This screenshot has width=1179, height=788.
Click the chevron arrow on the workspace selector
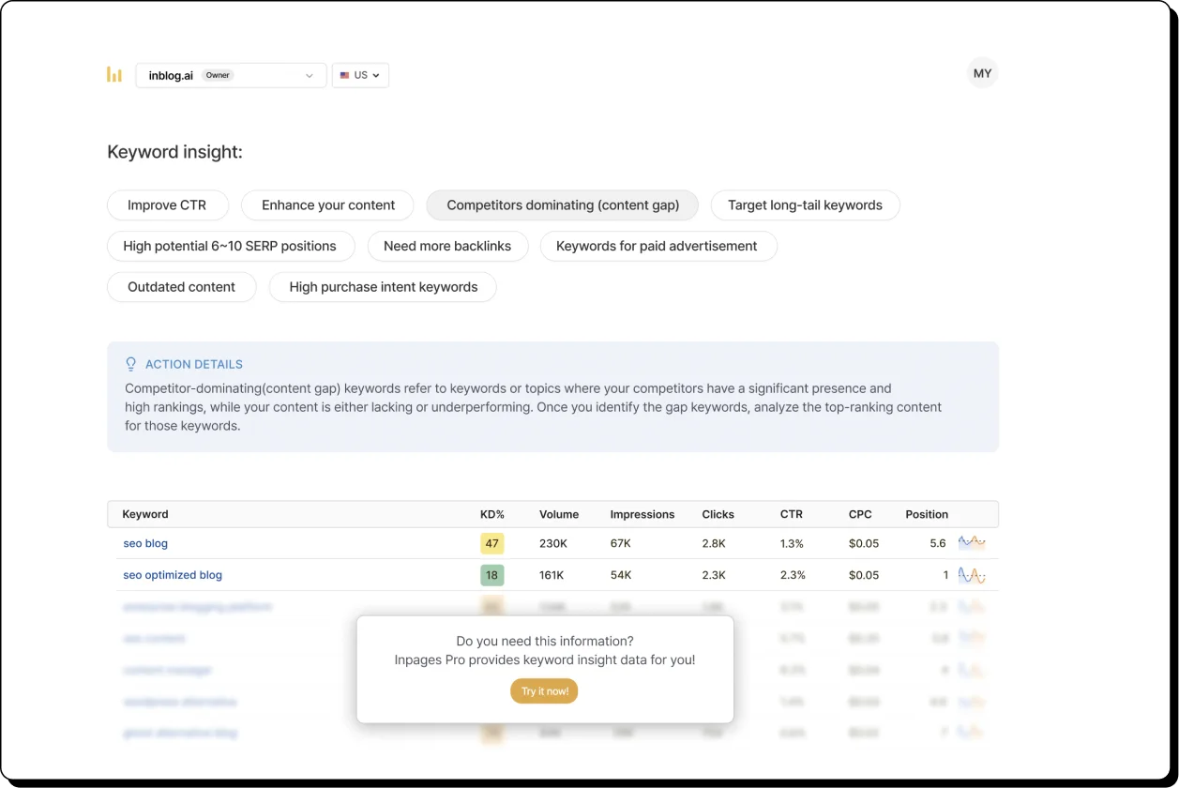coord(310,75)
